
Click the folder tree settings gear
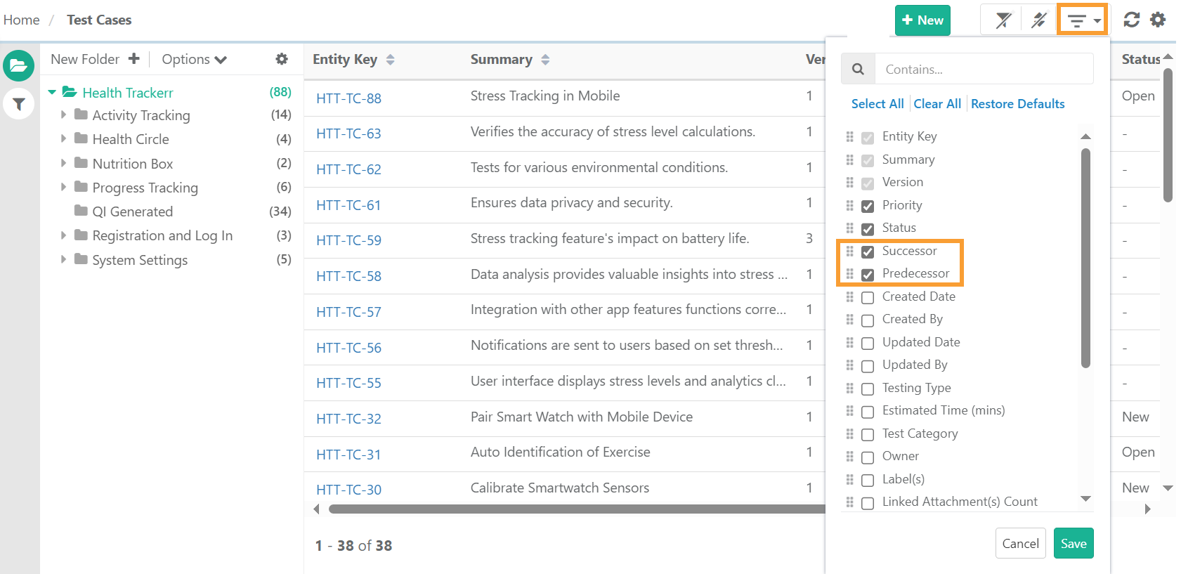pyautogui.click(x=282, y=59)
